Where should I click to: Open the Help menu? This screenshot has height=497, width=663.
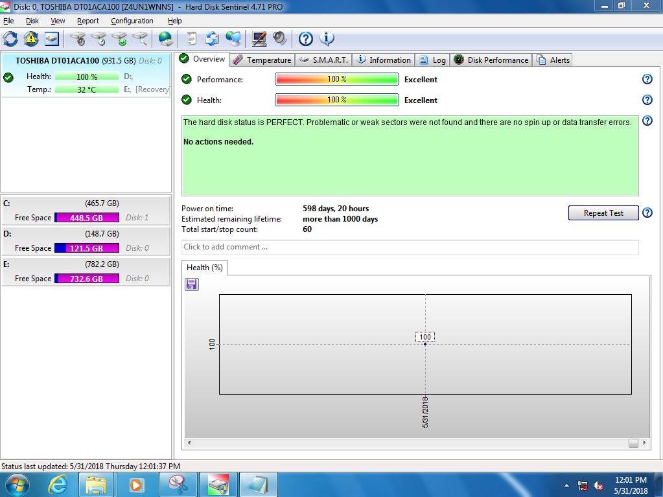(174, 21)
